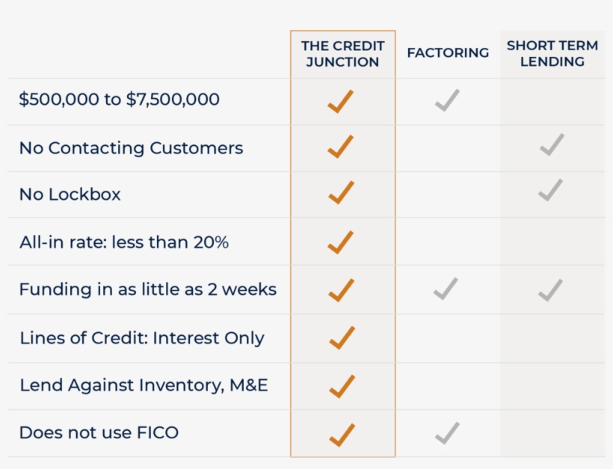This screenshot has width=613, height=469.
Task: Click Factoring checkmark for Funding in 2 weeks
Action: pyautogui.click(x=446, y=288)
